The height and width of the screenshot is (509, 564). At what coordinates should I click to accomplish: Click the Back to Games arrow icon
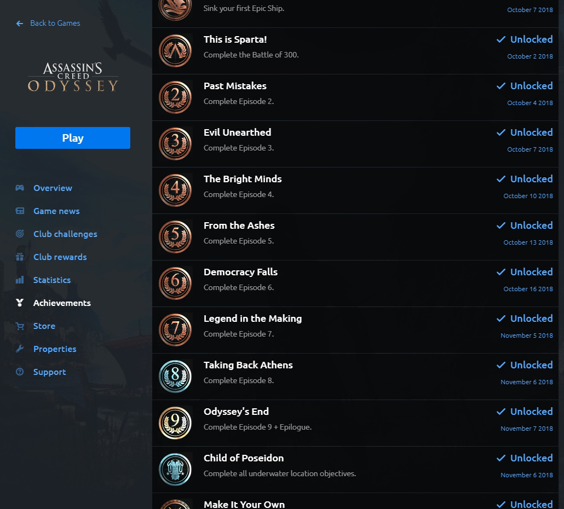pos(19,24)
